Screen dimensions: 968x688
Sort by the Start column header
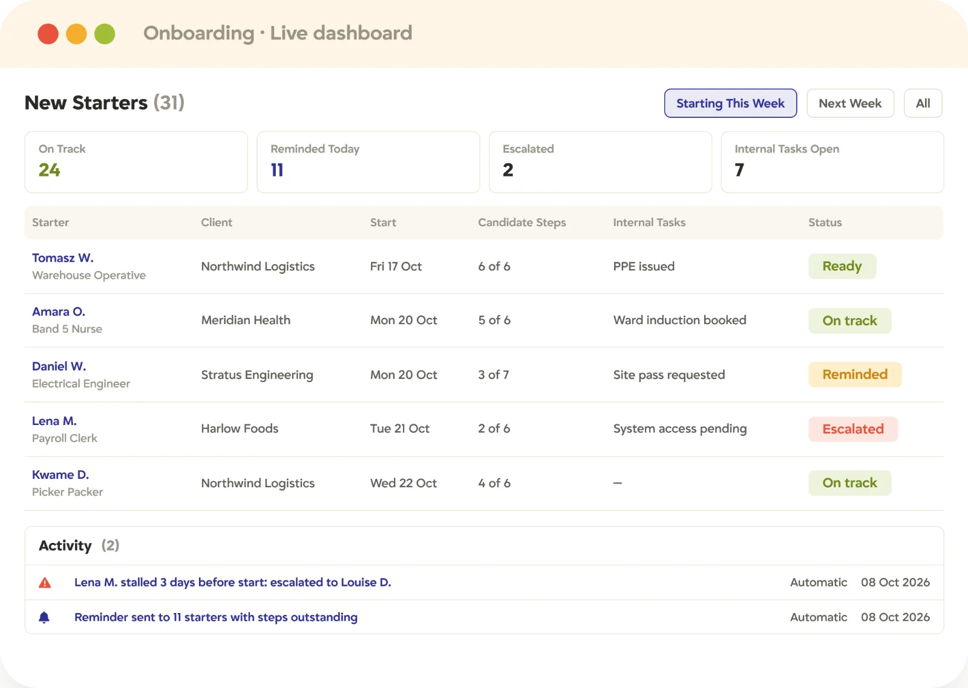(x=383, y=222)
